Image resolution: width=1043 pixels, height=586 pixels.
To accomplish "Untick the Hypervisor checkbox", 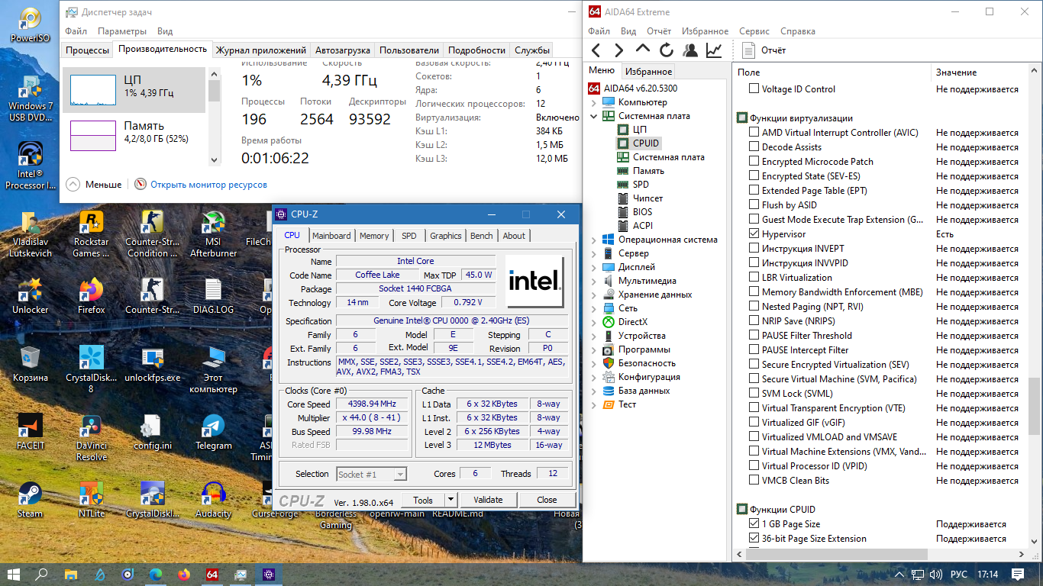I will tap(754, 234).
